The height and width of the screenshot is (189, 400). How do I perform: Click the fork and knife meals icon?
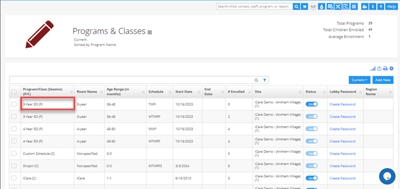click(x=338, y=7)
